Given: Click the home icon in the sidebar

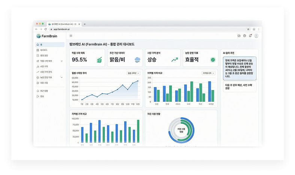Looking at the screenshot, I should tap(38, 44).
